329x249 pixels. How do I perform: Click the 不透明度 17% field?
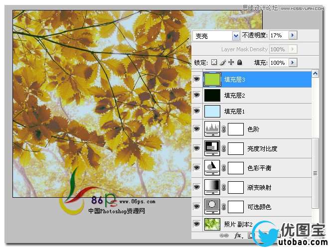pos(279,35)
